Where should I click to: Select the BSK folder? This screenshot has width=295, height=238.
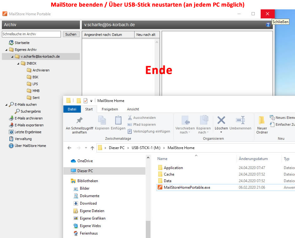(32, 77)
